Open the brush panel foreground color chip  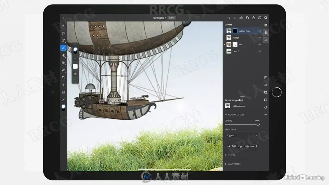(x=75, y=50)
